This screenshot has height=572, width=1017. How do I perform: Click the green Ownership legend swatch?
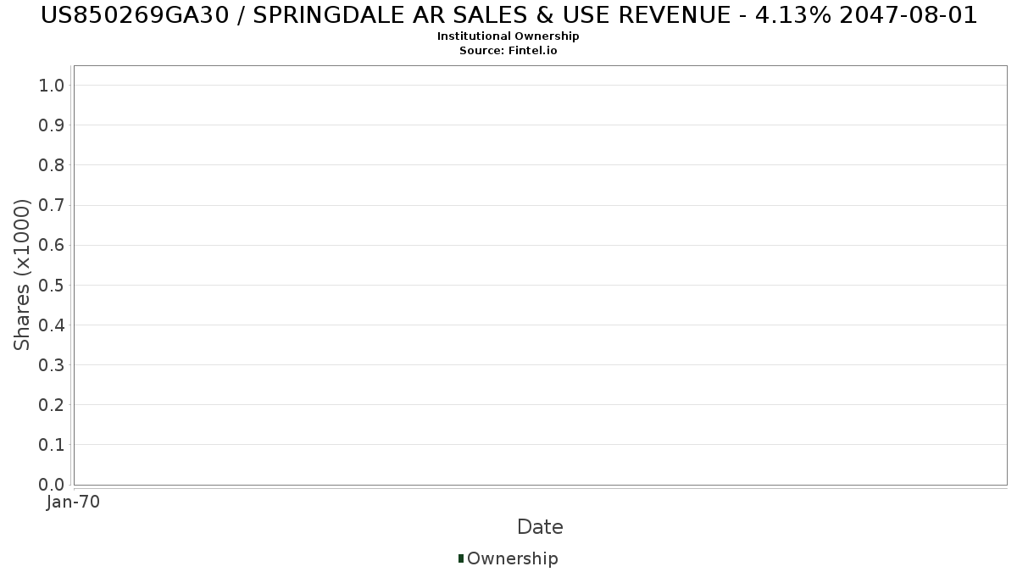[461, 558]
